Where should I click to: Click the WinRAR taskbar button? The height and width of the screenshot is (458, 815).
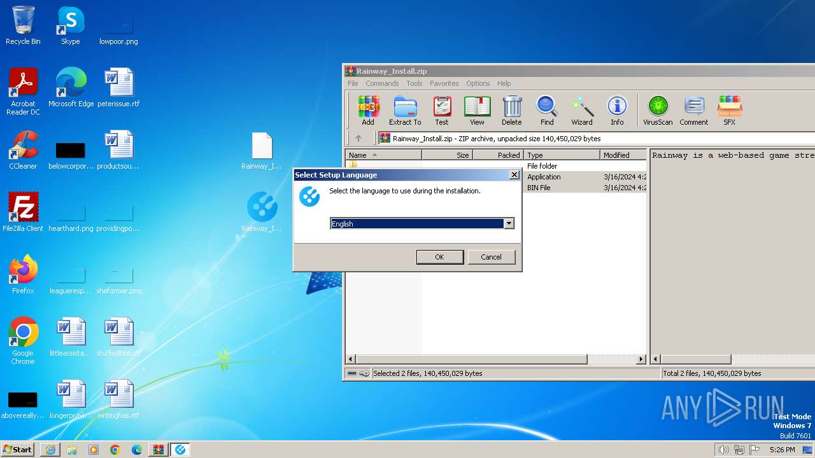(158, 450)
